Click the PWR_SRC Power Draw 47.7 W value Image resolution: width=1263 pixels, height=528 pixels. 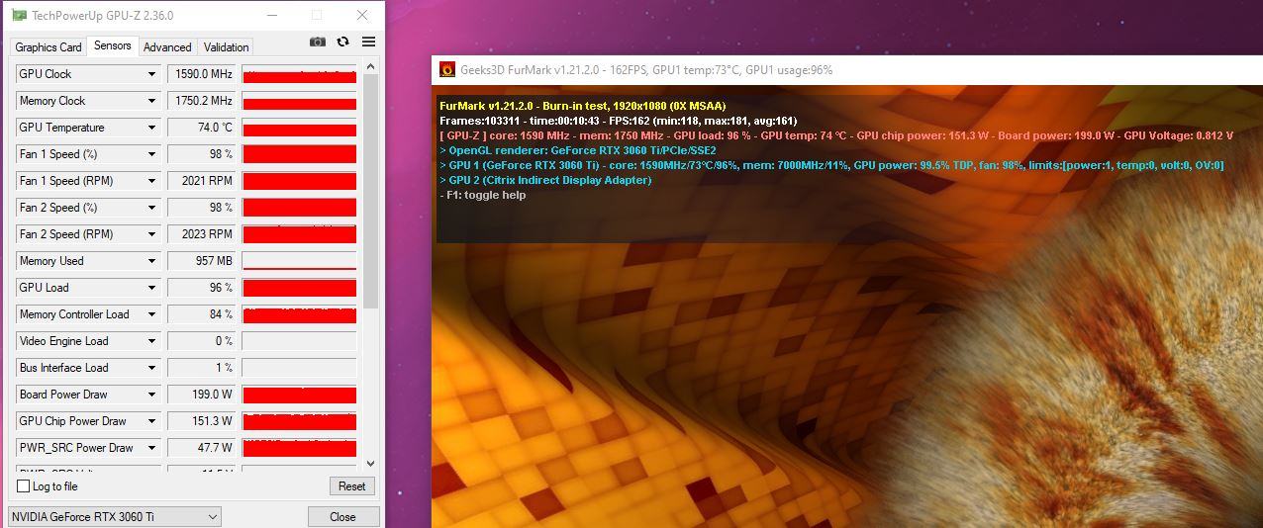point(202,448)
